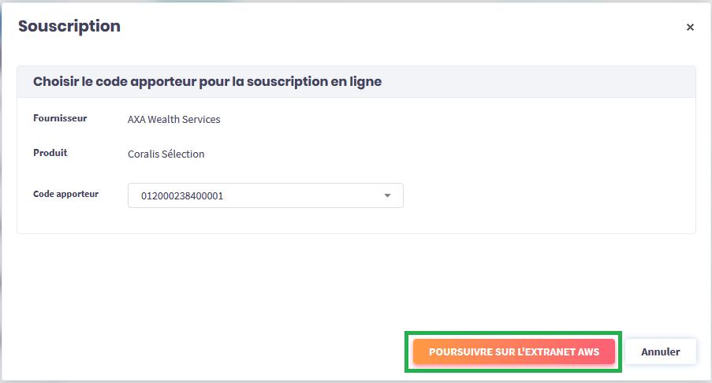712x383 pixels.
Task: Close the Souscription dialog with the X icon
Action: point(690,28)
